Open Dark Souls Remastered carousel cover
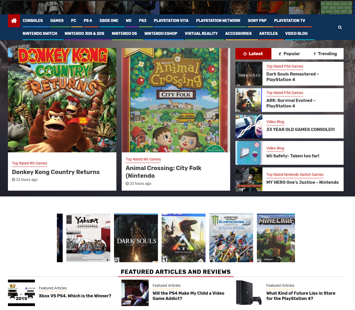This screenshot has height=310, width=355. pos(136,238)
